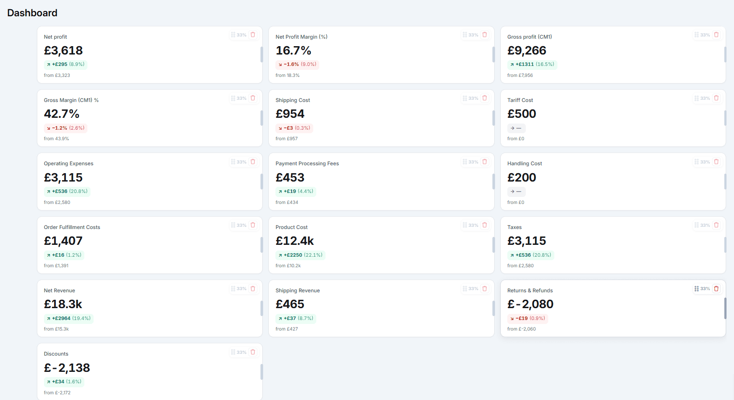Grab drag handle of Returns & Refunds card
The height and width of the screenshot is (400, 734).
tap(697, 289)
